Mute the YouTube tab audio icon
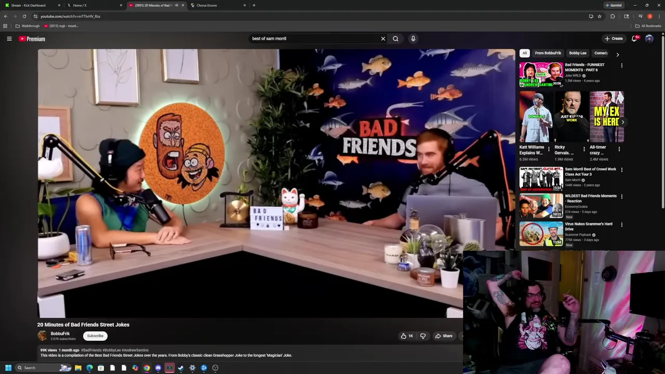The image size is (665, 374). (176, 5)
